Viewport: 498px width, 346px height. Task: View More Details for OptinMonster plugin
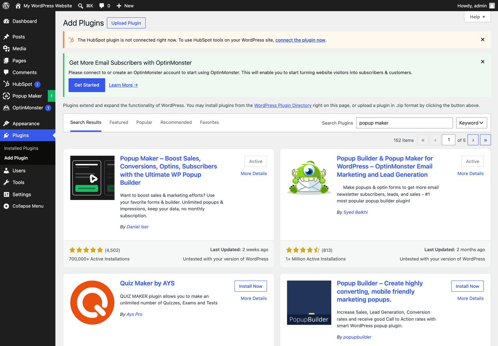[470, 174]
